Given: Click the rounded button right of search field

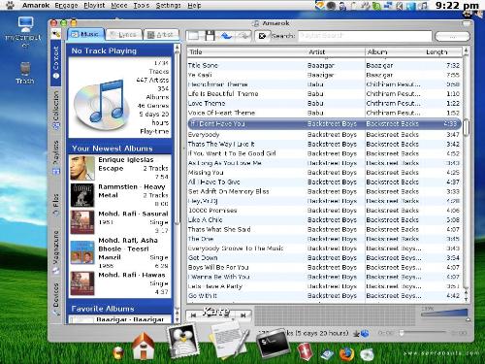Looking at the screenshot, I should pos(452,36).
